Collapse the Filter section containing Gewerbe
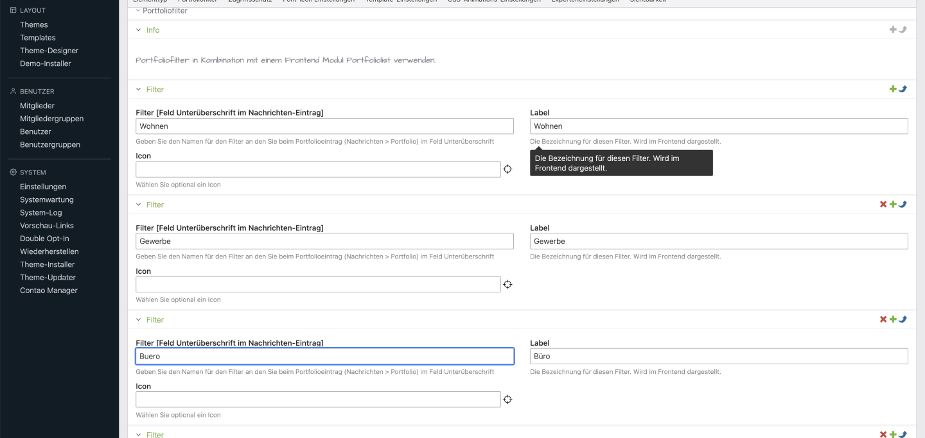This screenshot has height=438, width=925. (139, 205)
